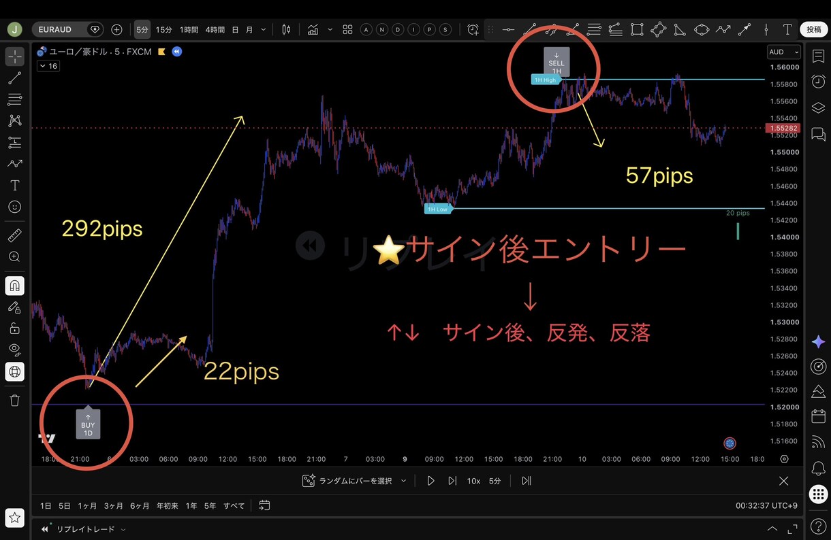Open the help center question mark
The image size is (831, 540).
point(818,526)
